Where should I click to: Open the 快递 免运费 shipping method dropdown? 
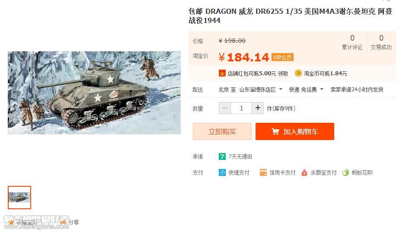pyautogui.click(x=306, y=89)
